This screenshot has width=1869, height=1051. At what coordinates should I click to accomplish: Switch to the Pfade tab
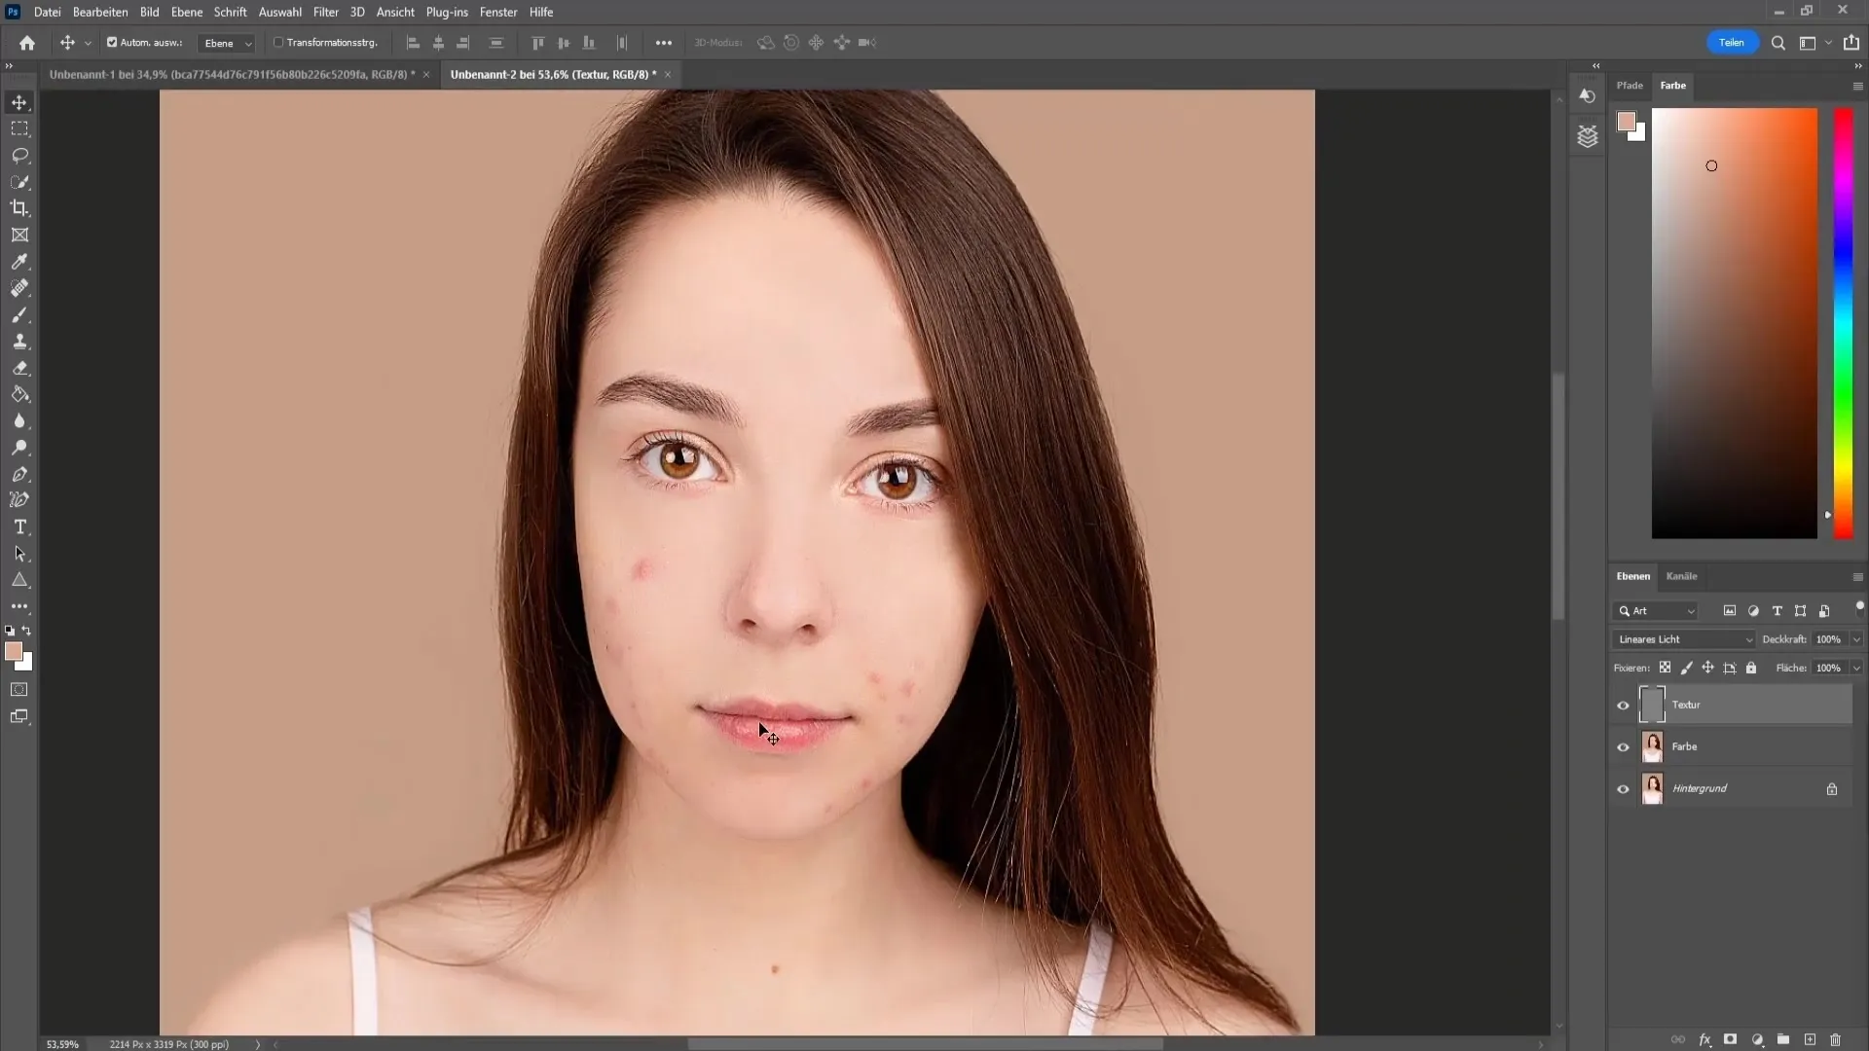click(1630, 86)
